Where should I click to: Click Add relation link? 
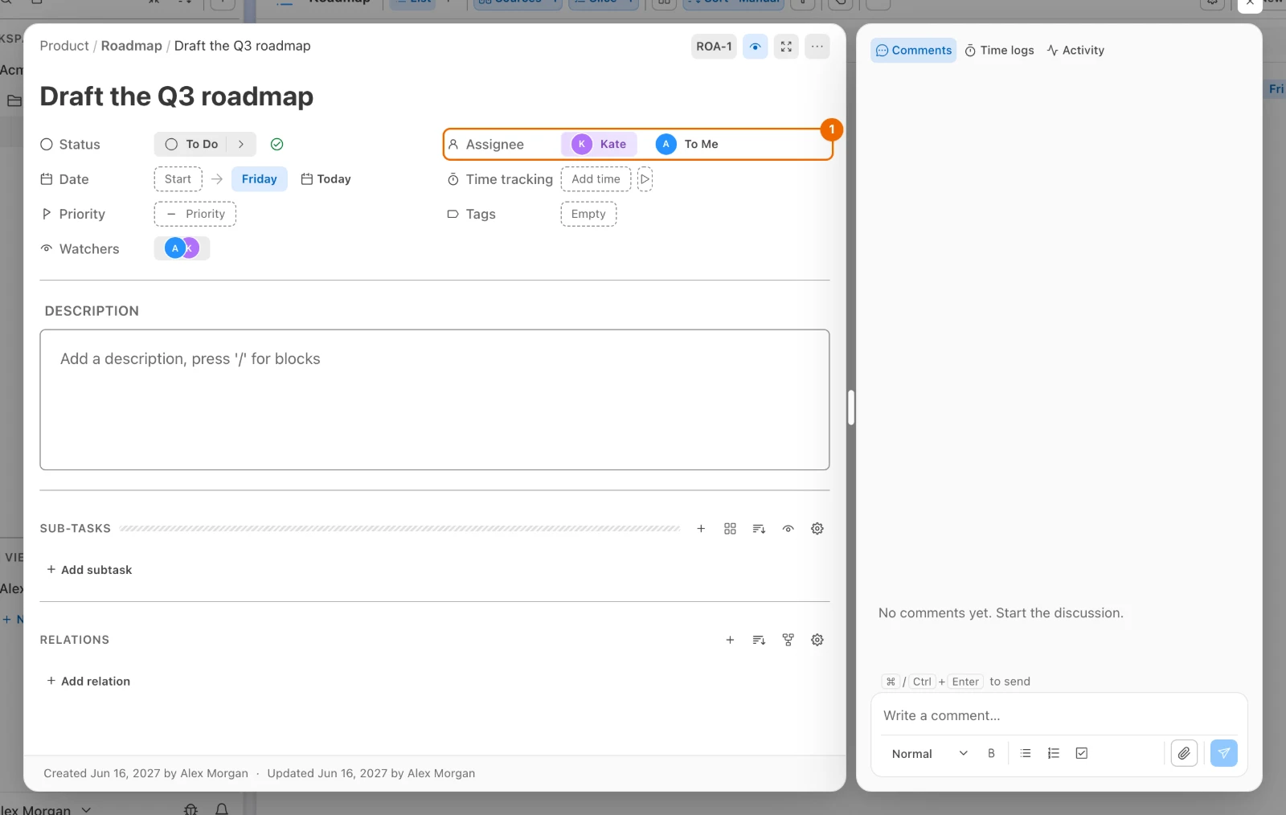click(88, 682)
